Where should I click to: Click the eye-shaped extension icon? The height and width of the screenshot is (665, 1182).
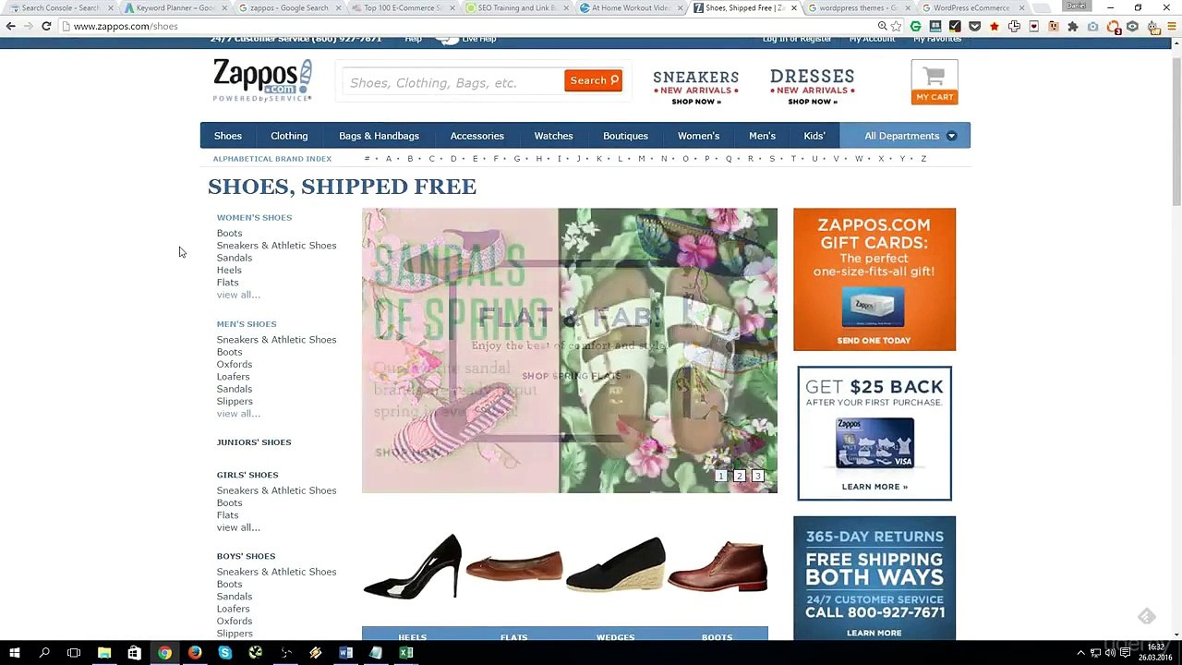tap(1132, 27)
